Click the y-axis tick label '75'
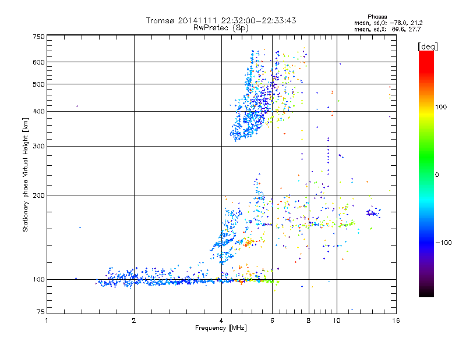 click(40, 312)
